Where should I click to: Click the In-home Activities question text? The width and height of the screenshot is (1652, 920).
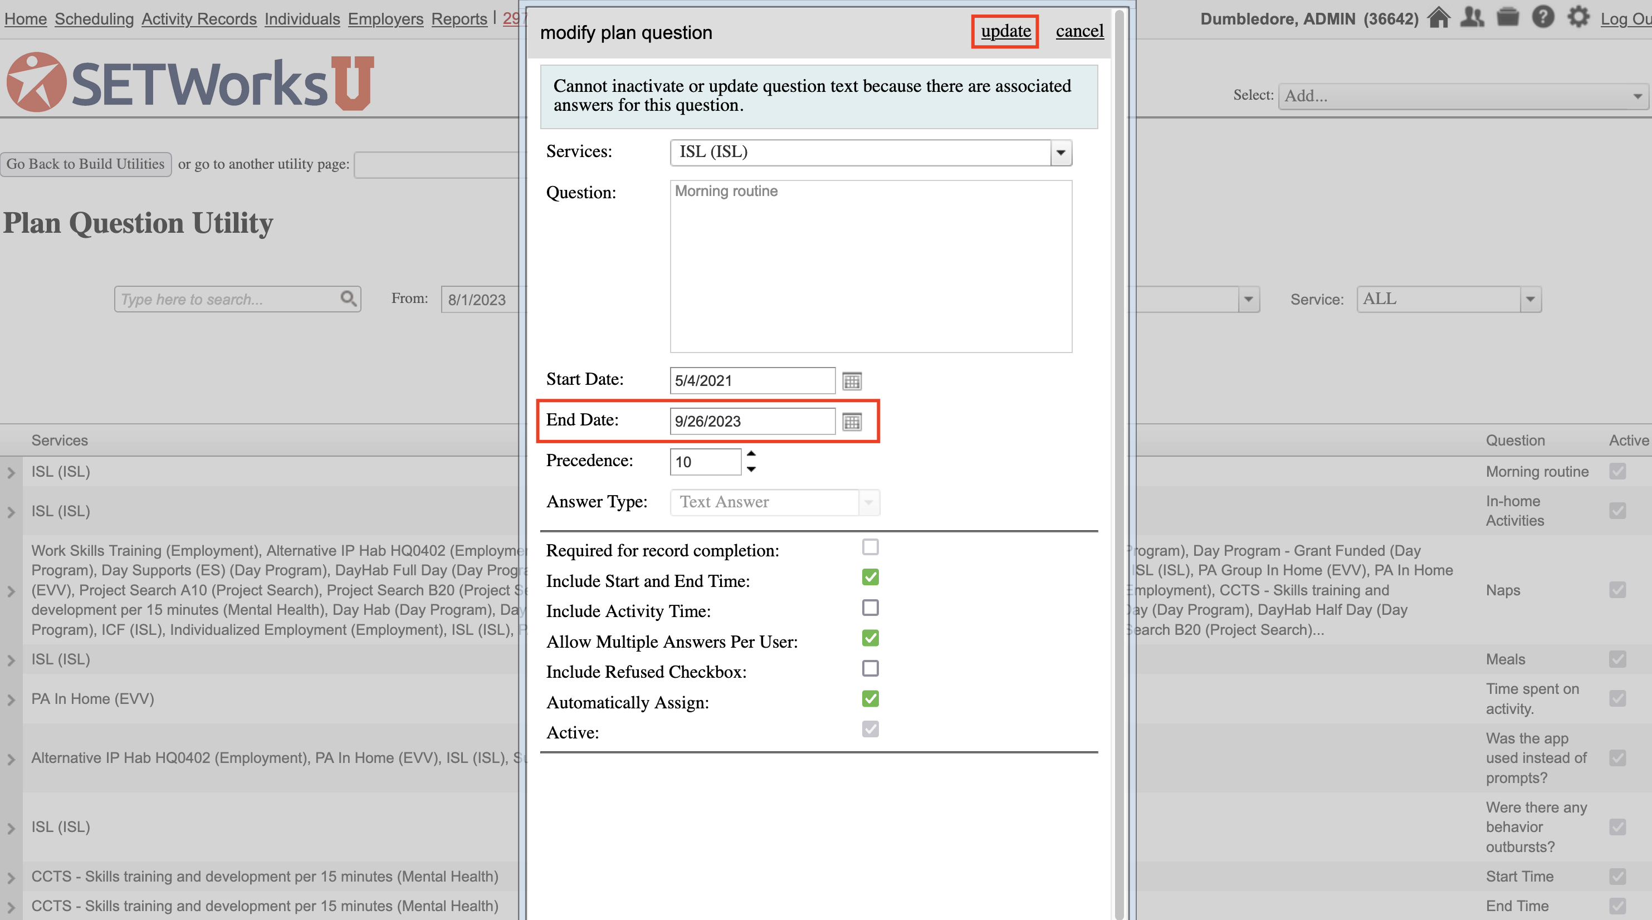1515,511
